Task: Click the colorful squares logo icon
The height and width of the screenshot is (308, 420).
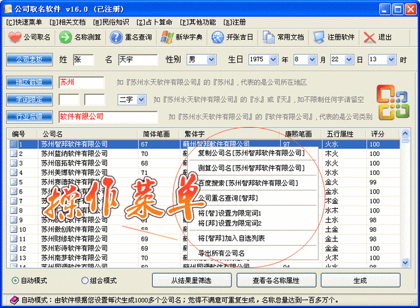Action: pos(394,102)
